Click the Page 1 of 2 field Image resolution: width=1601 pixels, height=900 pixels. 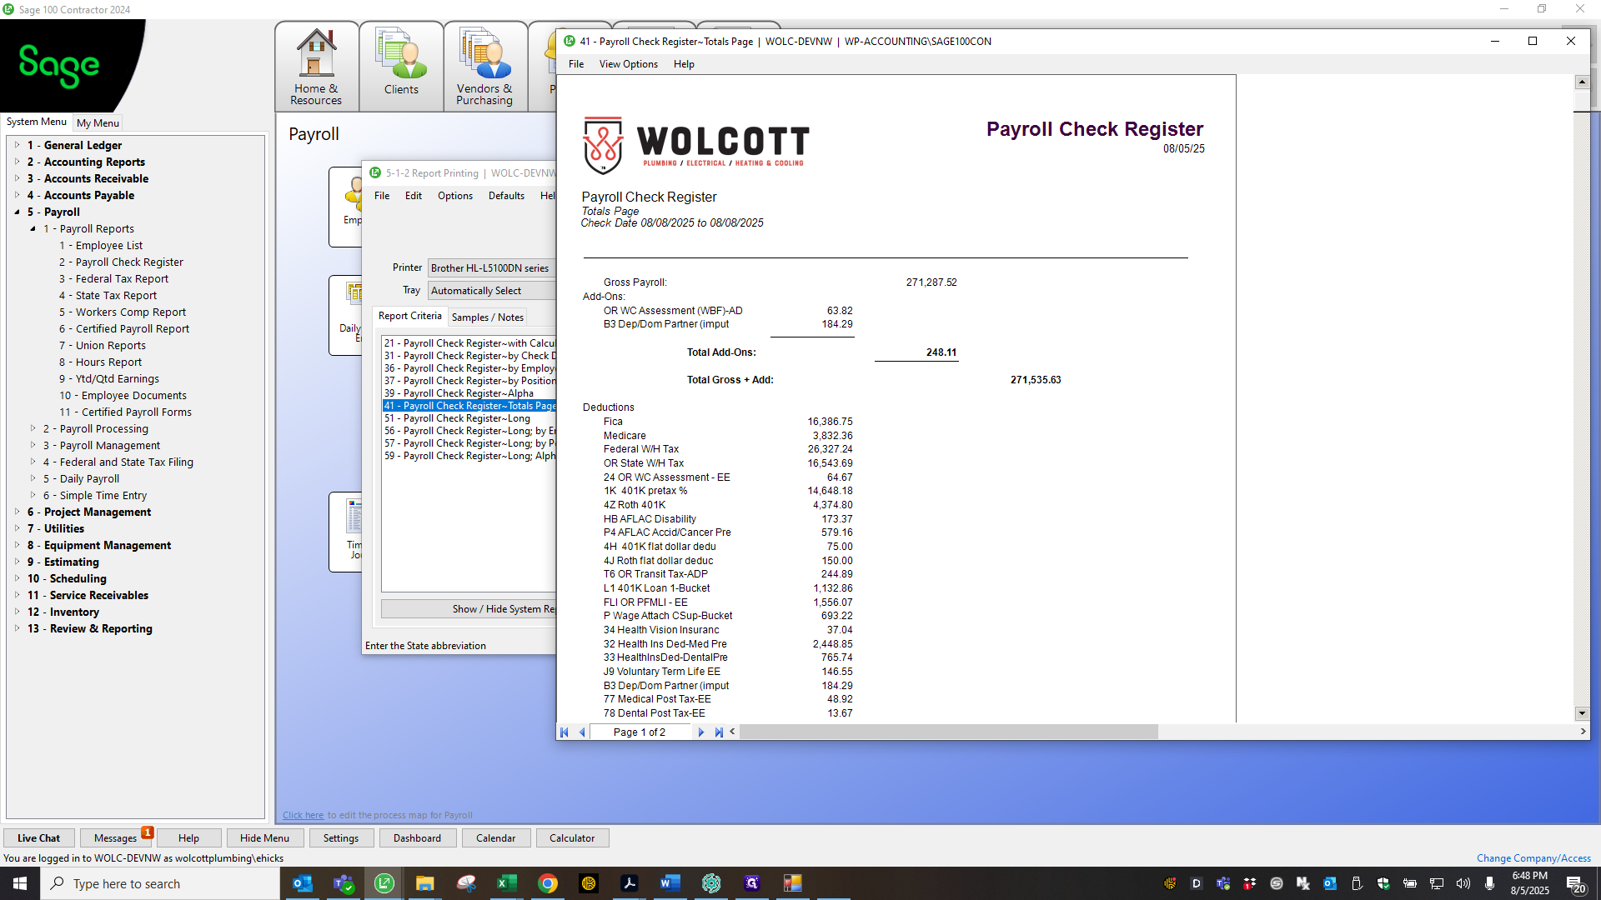(x=640, y=732)
